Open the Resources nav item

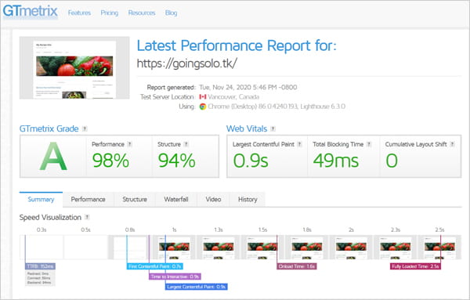(142, 13)
